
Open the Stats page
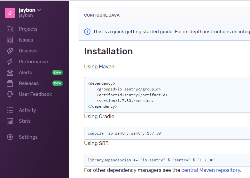[x=25, y=121]
